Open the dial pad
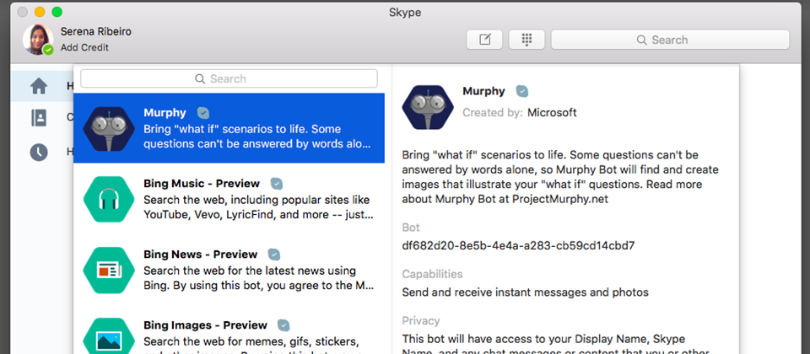Viewport: 810px width, 354px height. [x=526, y=40]
